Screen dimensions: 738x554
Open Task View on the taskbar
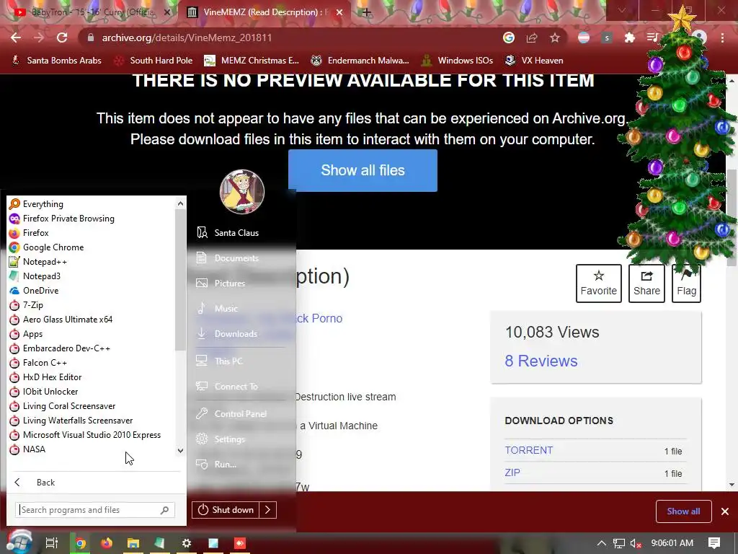pos(51,543)
